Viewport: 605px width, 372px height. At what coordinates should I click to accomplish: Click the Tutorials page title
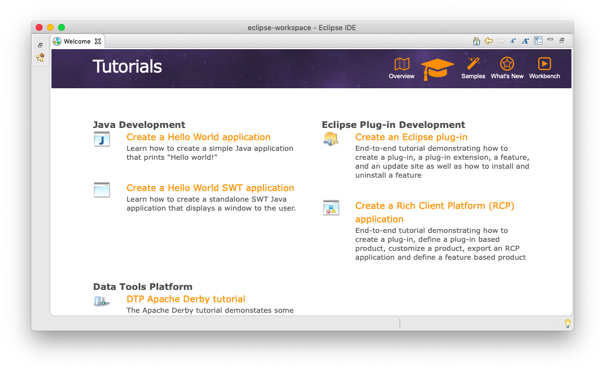tap(127, 66)
